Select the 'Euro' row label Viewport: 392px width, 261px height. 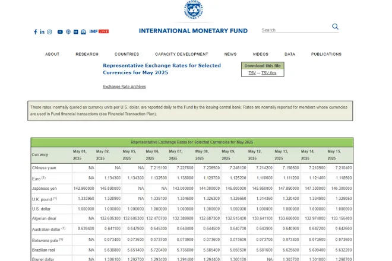[39, 179]
